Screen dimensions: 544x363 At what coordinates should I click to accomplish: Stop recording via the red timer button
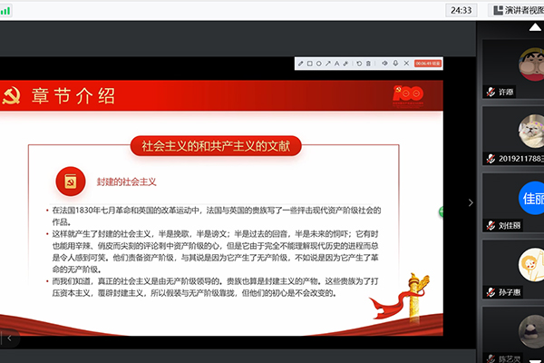[x=428, y=64]
